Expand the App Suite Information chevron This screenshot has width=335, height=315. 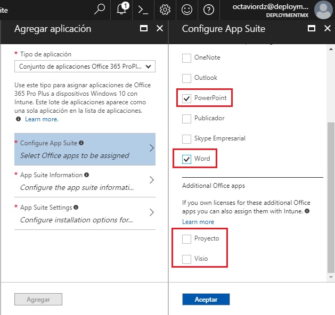(x=151, y=180)
